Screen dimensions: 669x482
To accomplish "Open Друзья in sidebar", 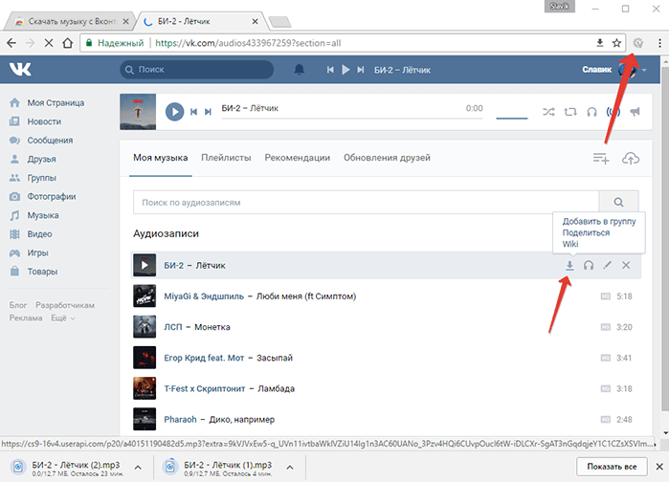I will 33,159.
